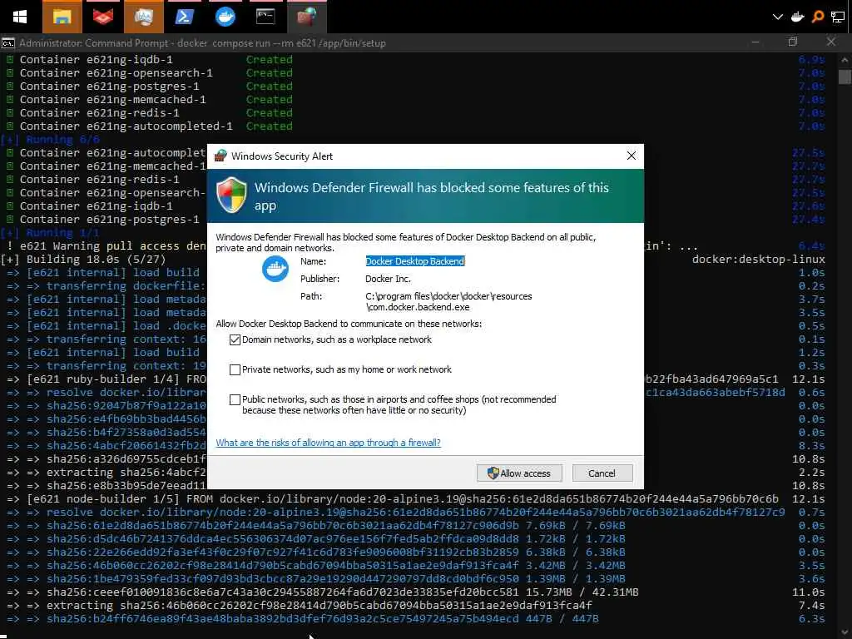Minimize the Command Prompt window
Viewport: 852px width, 639px height.
(x=755, y=42)
